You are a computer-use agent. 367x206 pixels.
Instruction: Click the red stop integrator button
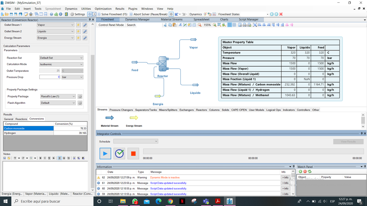click(x=133, y=154)
